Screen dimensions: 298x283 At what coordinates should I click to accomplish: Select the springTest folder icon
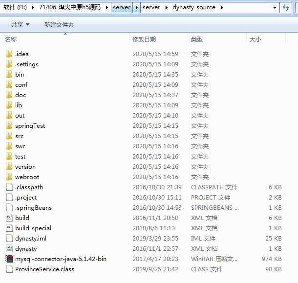[x=9, y=126]
